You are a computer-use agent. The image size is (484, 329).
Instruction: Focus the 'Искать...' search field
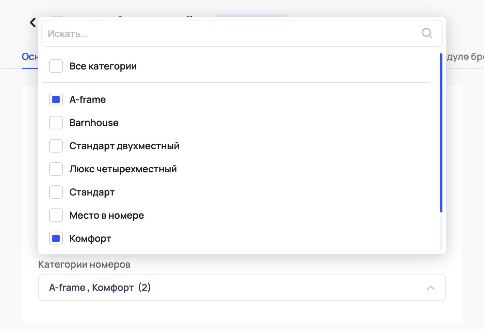tap(232, 33)
